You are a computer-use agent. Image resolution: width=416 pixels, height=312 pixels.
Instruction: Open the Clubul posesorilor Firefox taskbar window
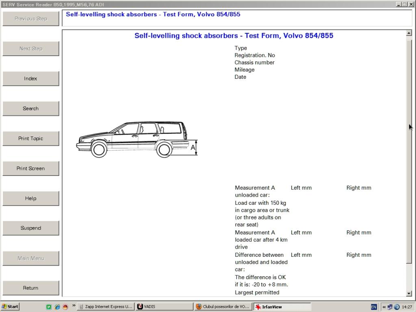pyautogui.click(x=223, y=307)
